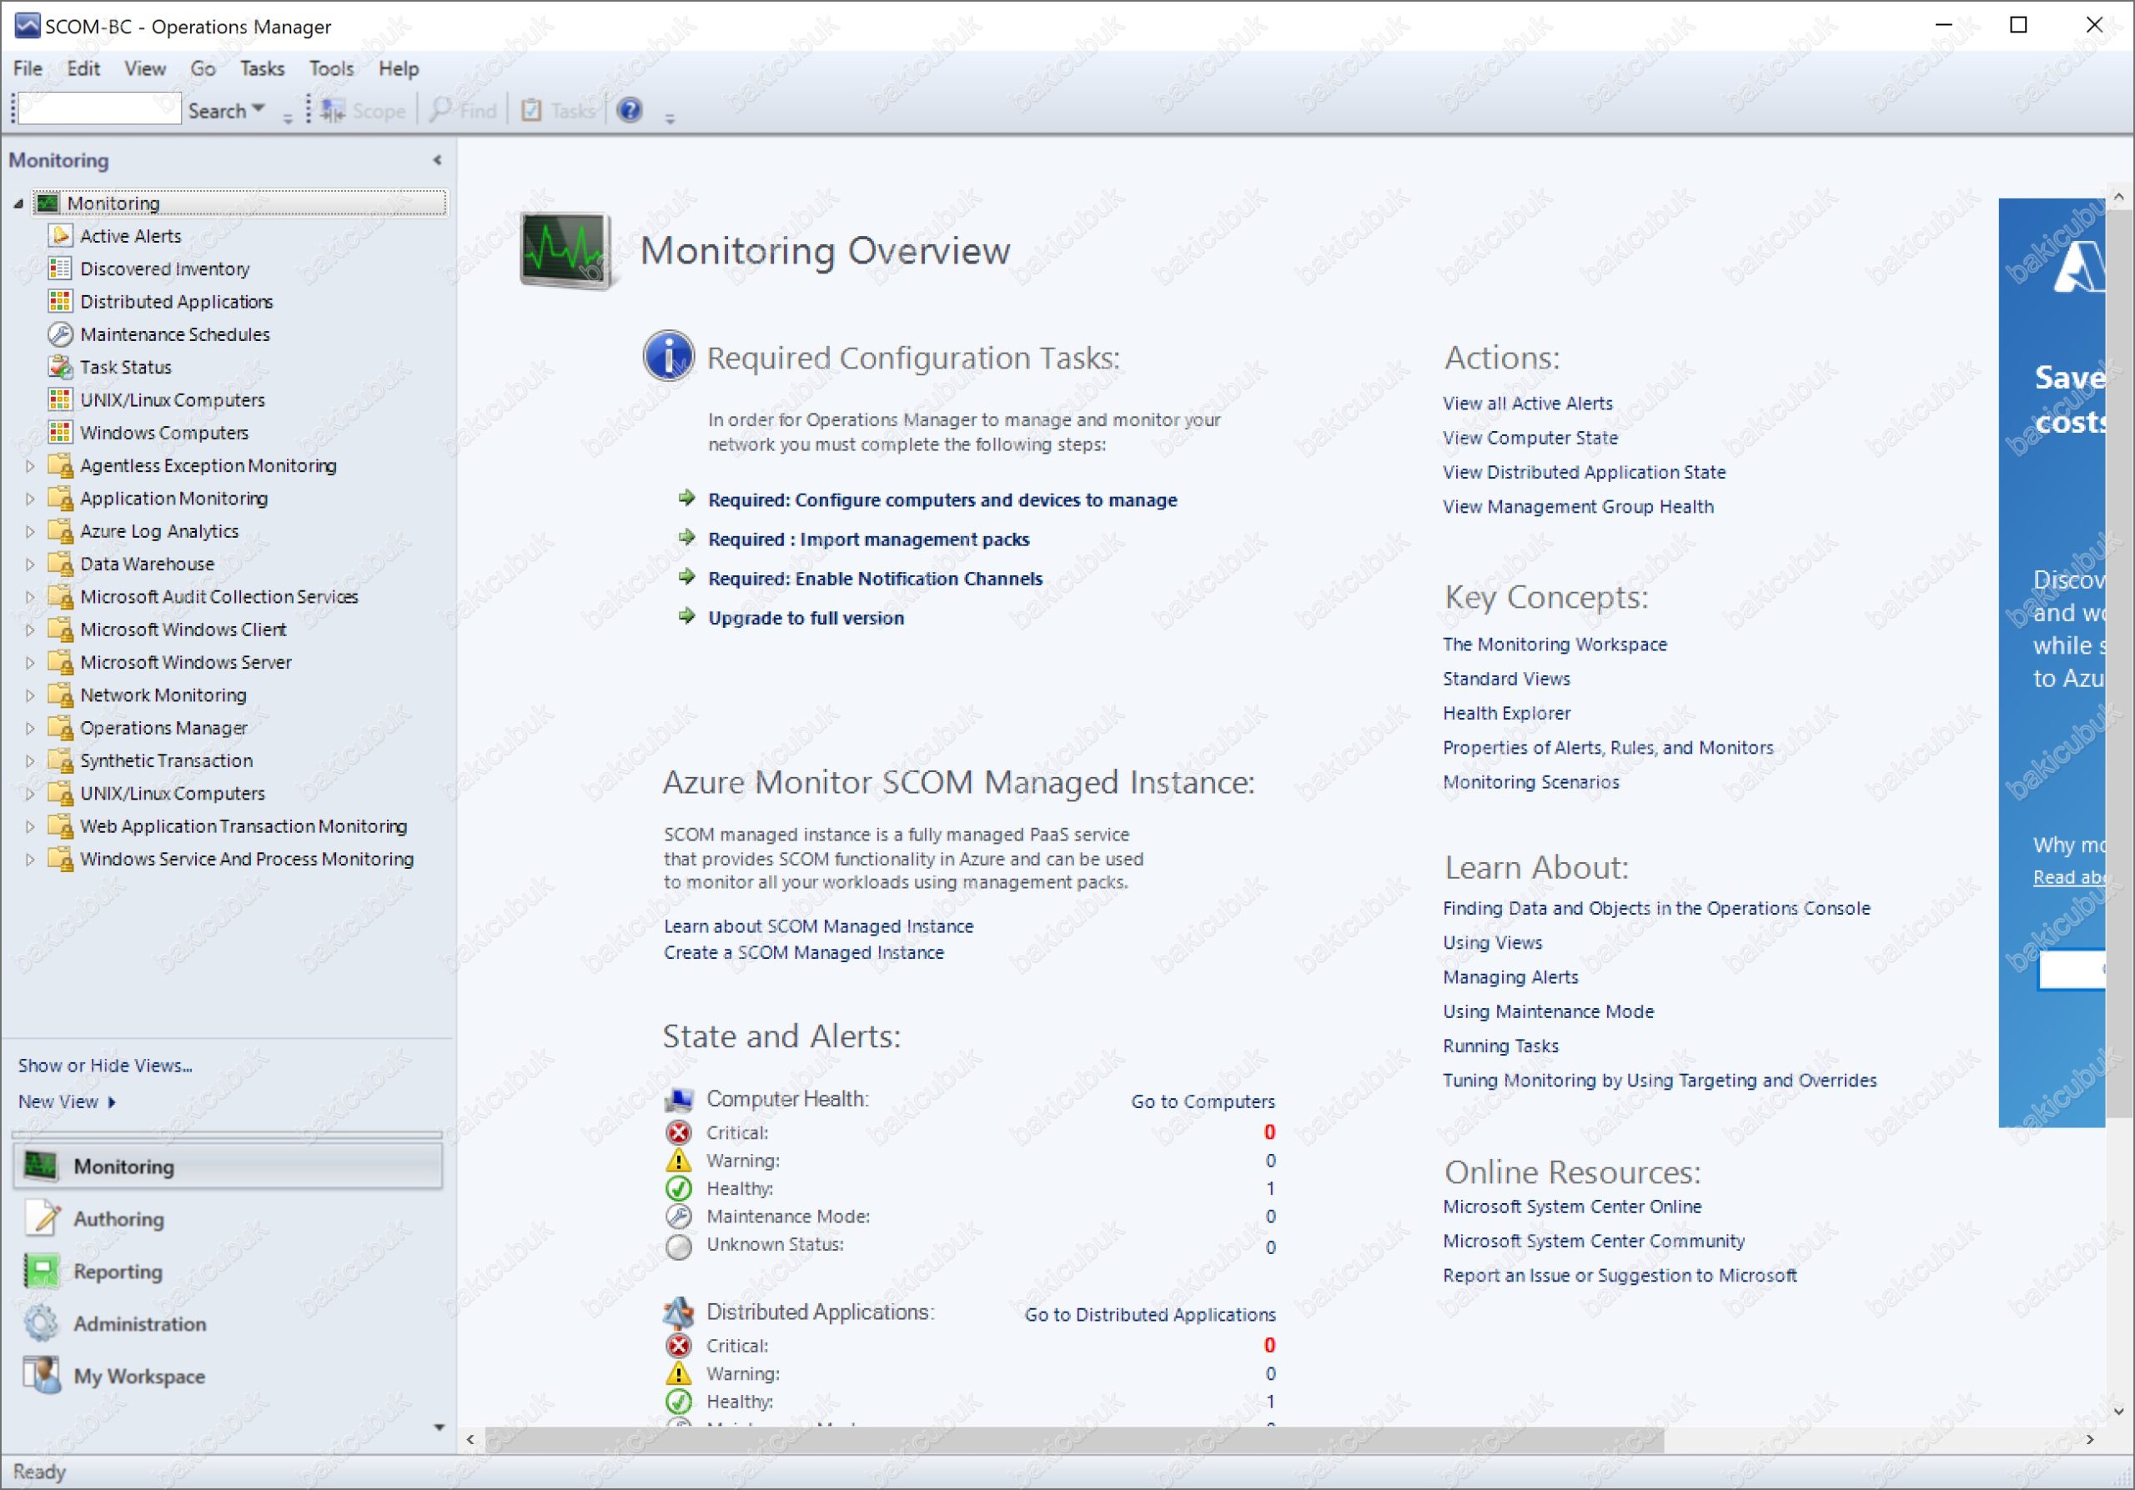Click the top-level UNIX/Linux Computers view icon
The width and height of the screenshot is (2135, 1490).
click(60, 399)
